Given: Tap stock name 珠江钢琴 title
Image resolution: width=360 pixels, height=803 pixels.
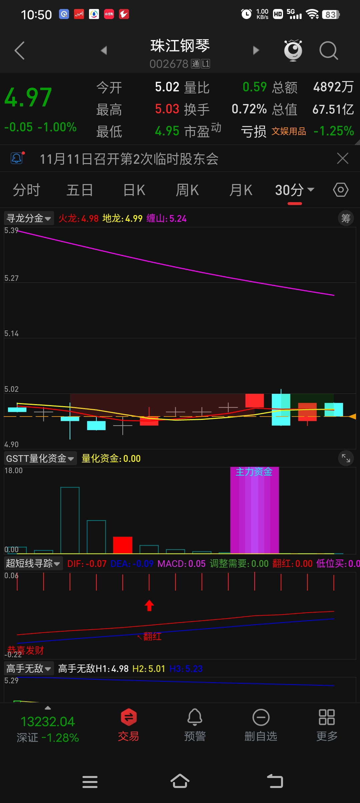Looking at the screenshot, I should coord(180,46).
